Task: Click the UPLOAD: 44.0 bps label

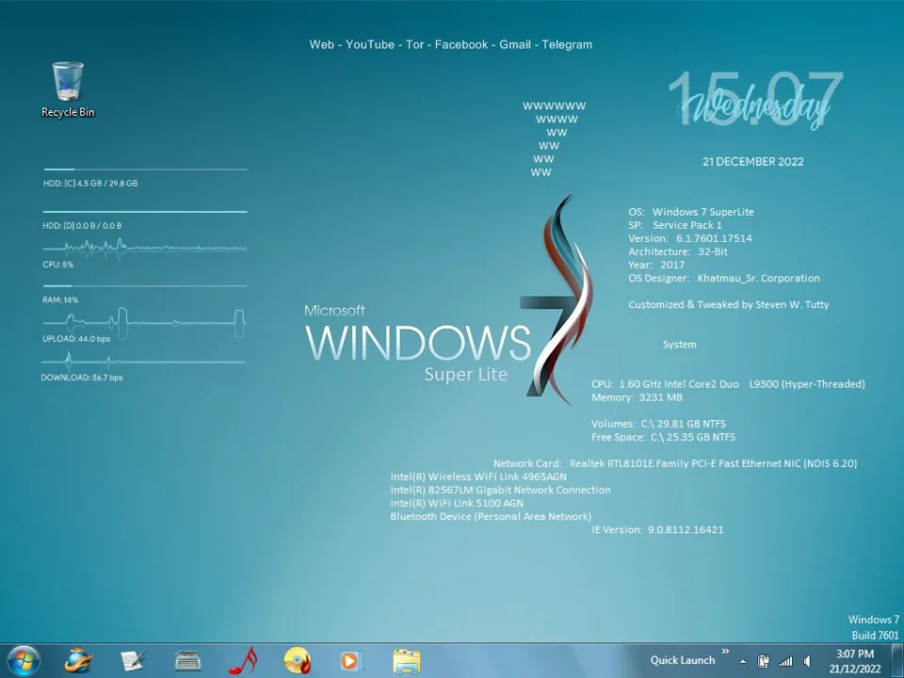Action: (x=76, y=339)
